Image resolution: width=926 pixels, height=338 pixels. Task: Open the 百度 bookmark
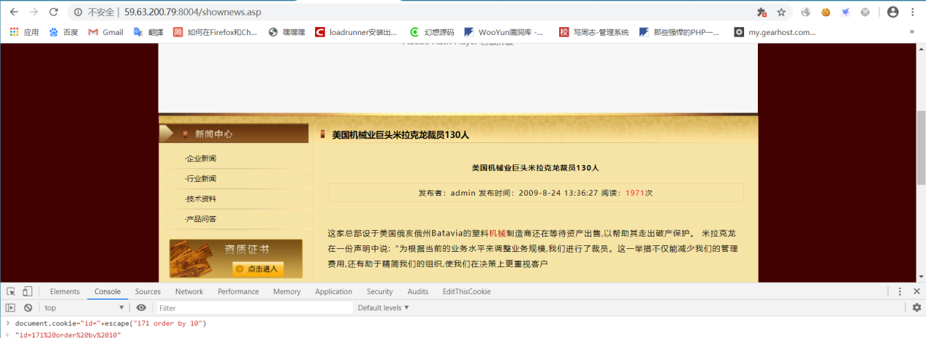click(x=64, y=32)
